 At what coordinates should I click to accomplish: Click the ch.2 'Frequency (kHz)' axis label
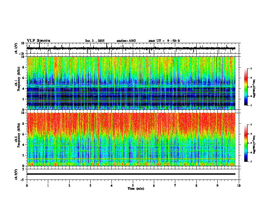pyautogui.click(x=19, y=135)
